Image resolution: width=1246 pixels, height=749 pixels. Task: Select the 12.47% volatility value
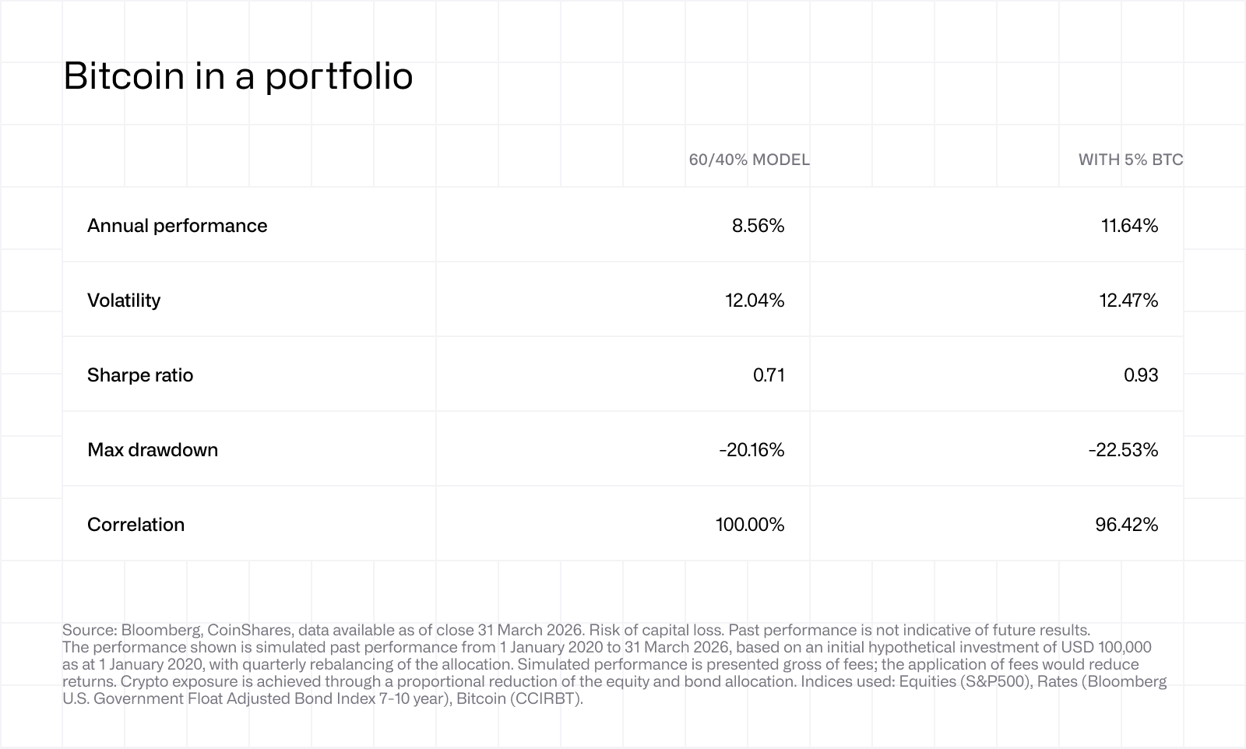tap(1128, 301)
